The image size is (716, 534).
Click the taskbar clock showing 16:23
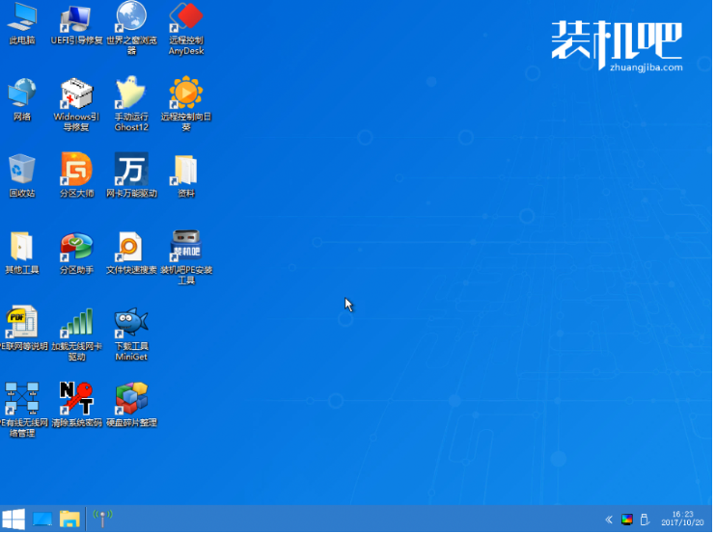[682, 519]
